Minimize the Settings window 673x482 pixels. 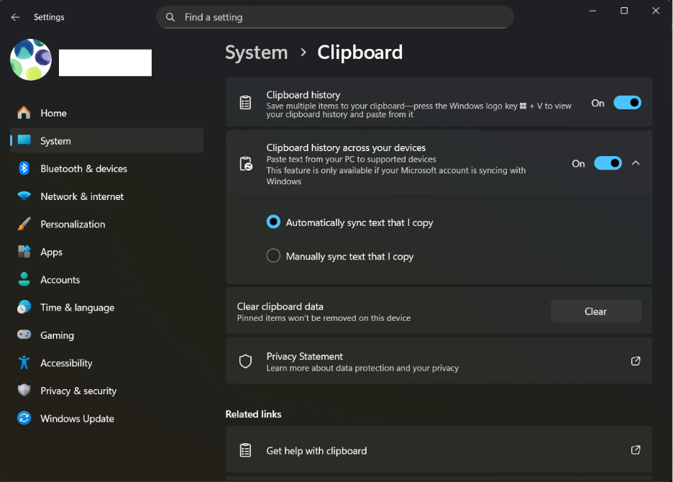[x=592, y=11]
